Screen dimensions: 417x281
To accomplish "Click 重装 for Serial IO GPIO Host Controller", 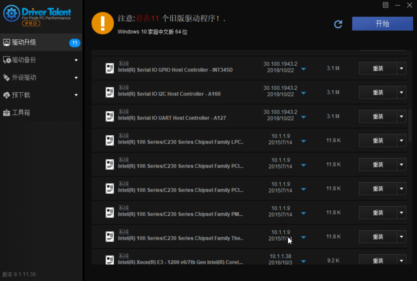I will (x=378, y=68).
